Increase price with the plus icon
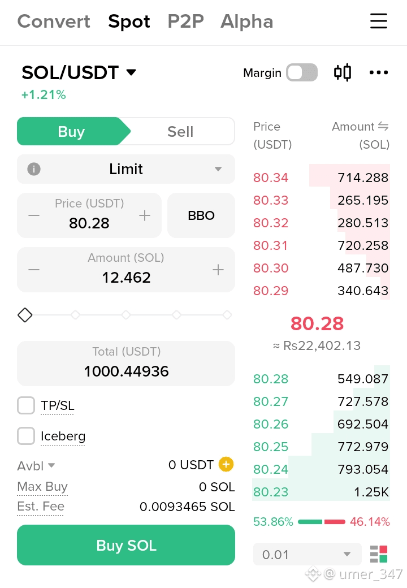The image size is (407, 588). pyautogui.click(x=145, y=215)
